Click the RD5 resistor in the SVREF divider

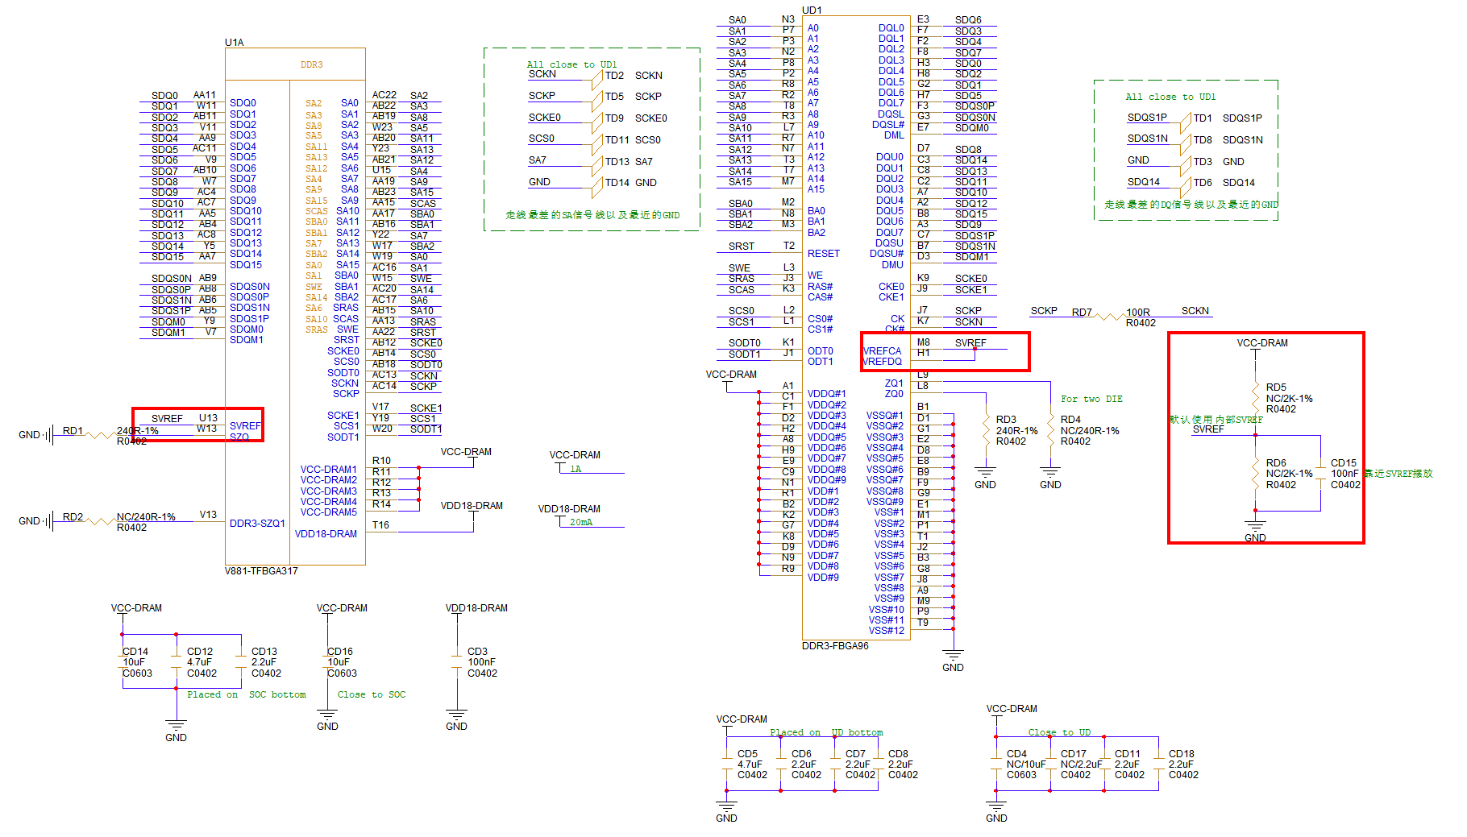[1255, 398]
